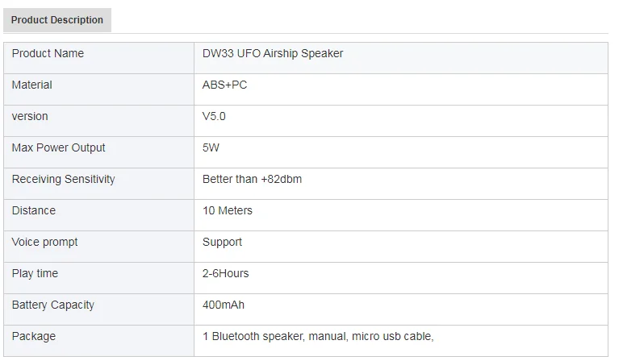Select the 5W power value
623x357 pixels.
[x=211, y=148]
